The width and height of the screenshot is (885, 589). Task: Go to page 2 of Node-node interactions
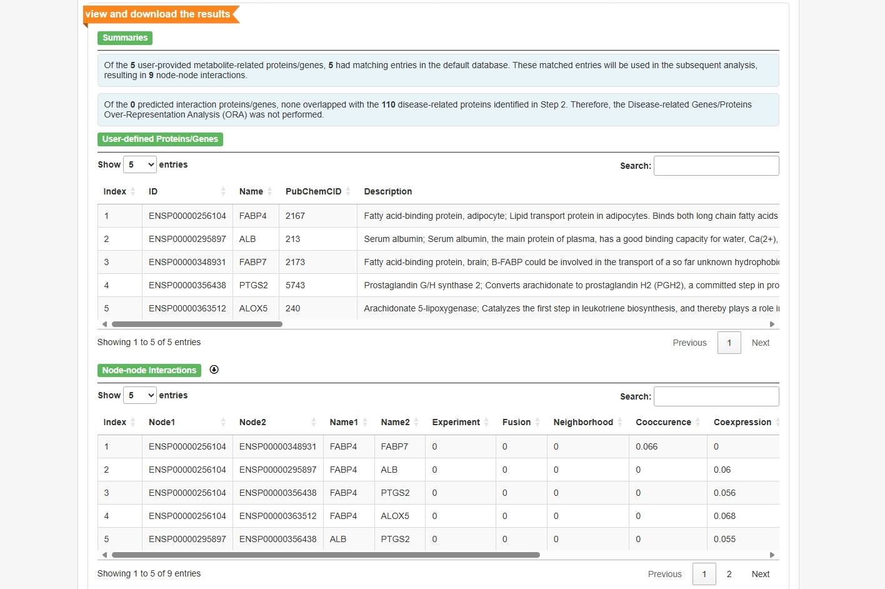729,574
